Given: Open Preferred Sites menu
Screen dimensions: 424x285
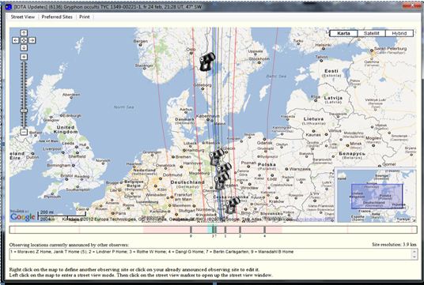Looking at the screenshot, I should coord(57,17).
